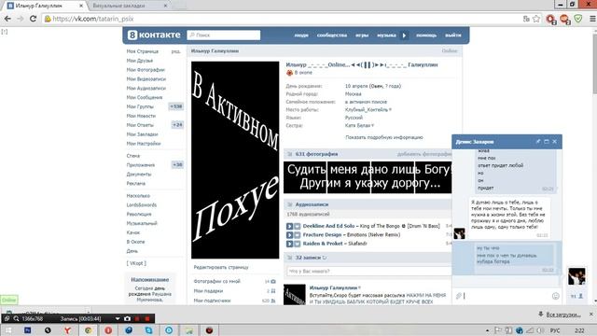Play Deekline And Ed Solo track

(x=290, y=226)
